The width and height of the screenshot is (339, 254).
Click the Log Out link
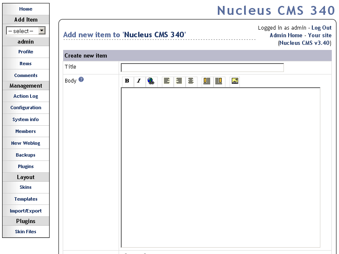pos(321,28)
